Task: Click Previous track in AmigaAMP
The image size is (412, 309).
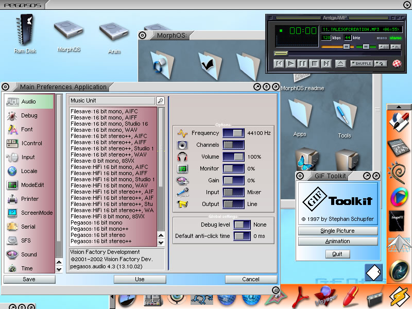Action: pos(279,63)
